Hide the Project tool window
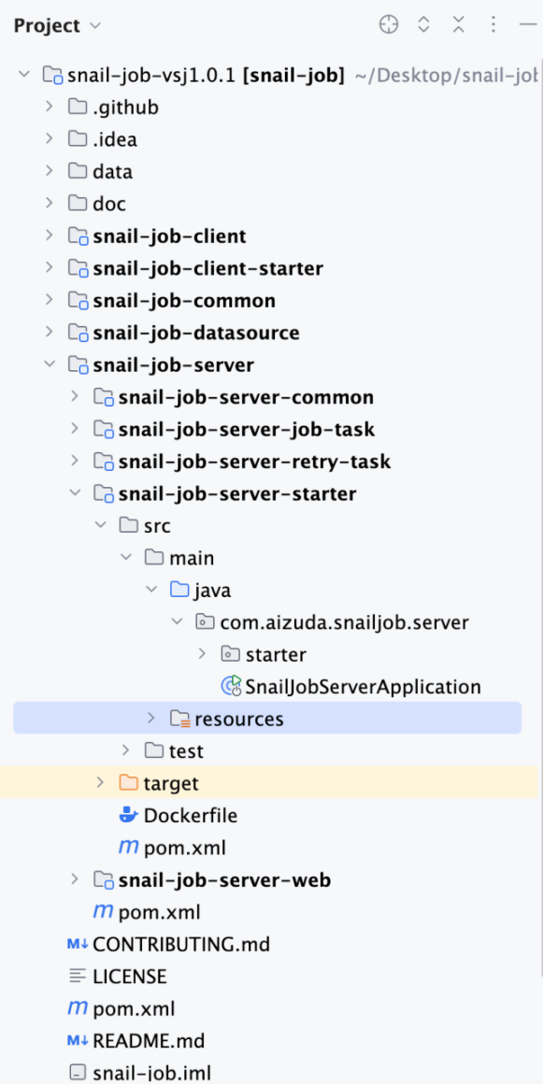This screenshot has width=544, height=1084. (x=527, y=25)
